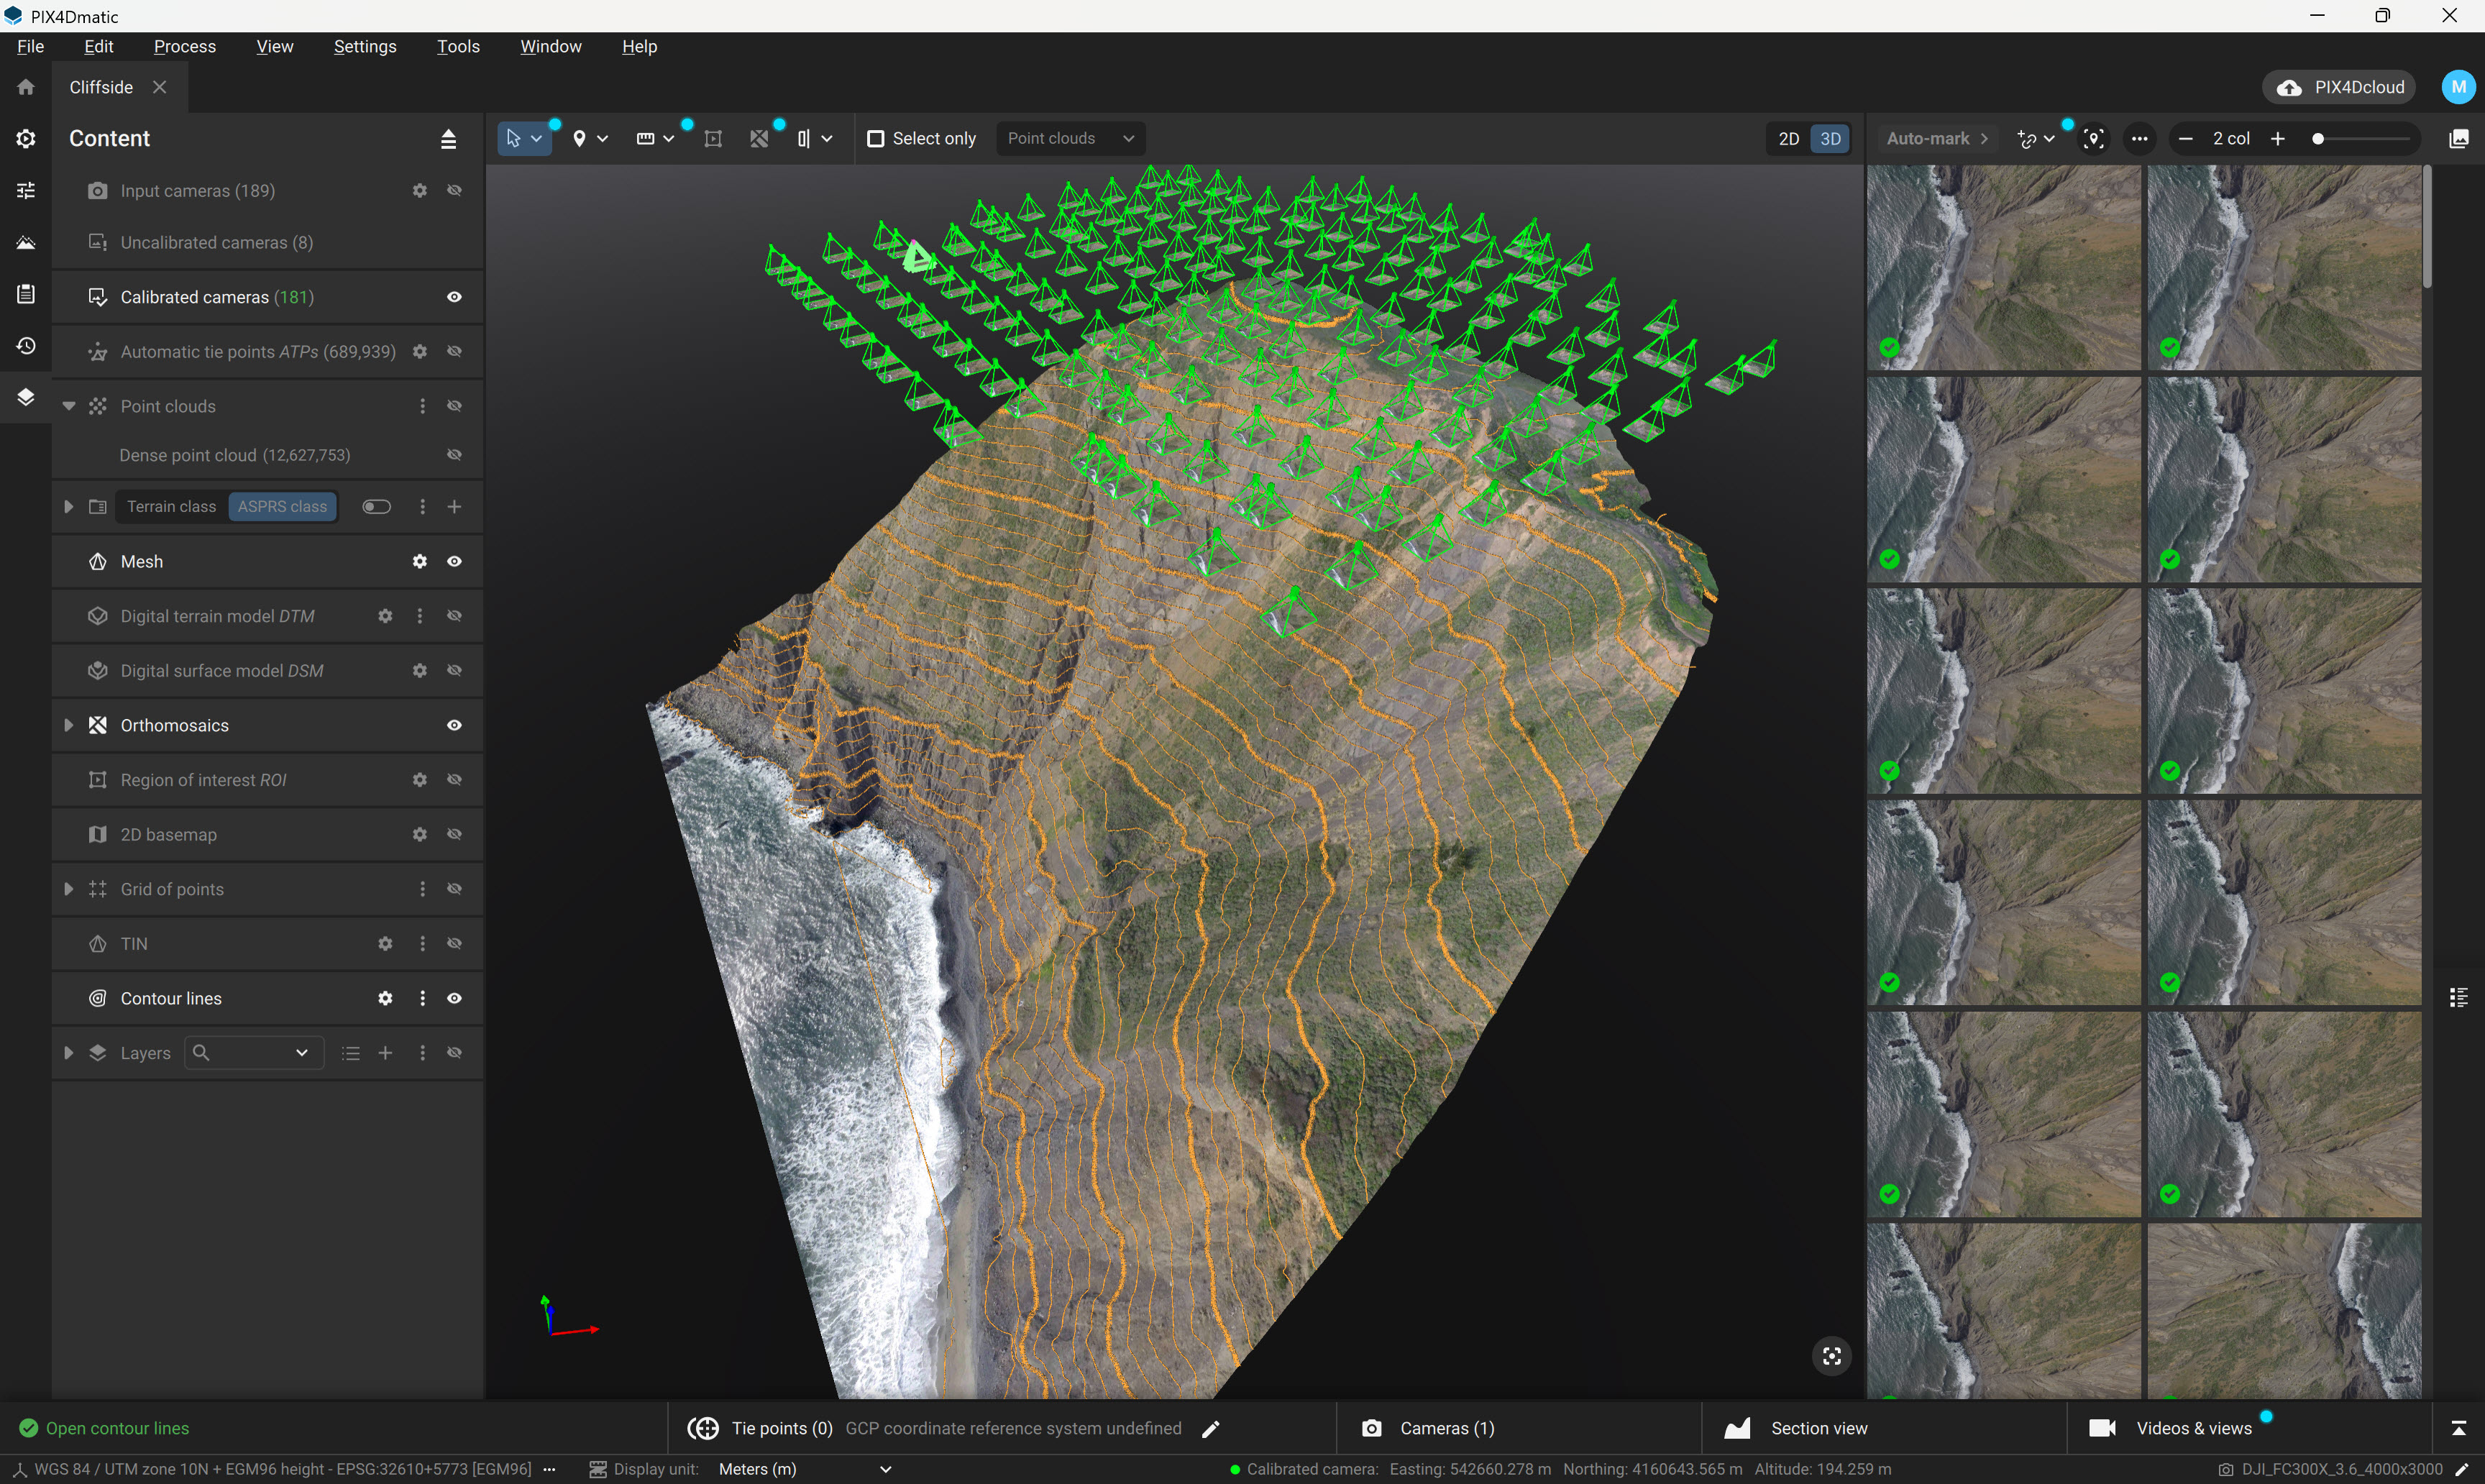Open PIX4Dcloud

tap(2340, 87)
